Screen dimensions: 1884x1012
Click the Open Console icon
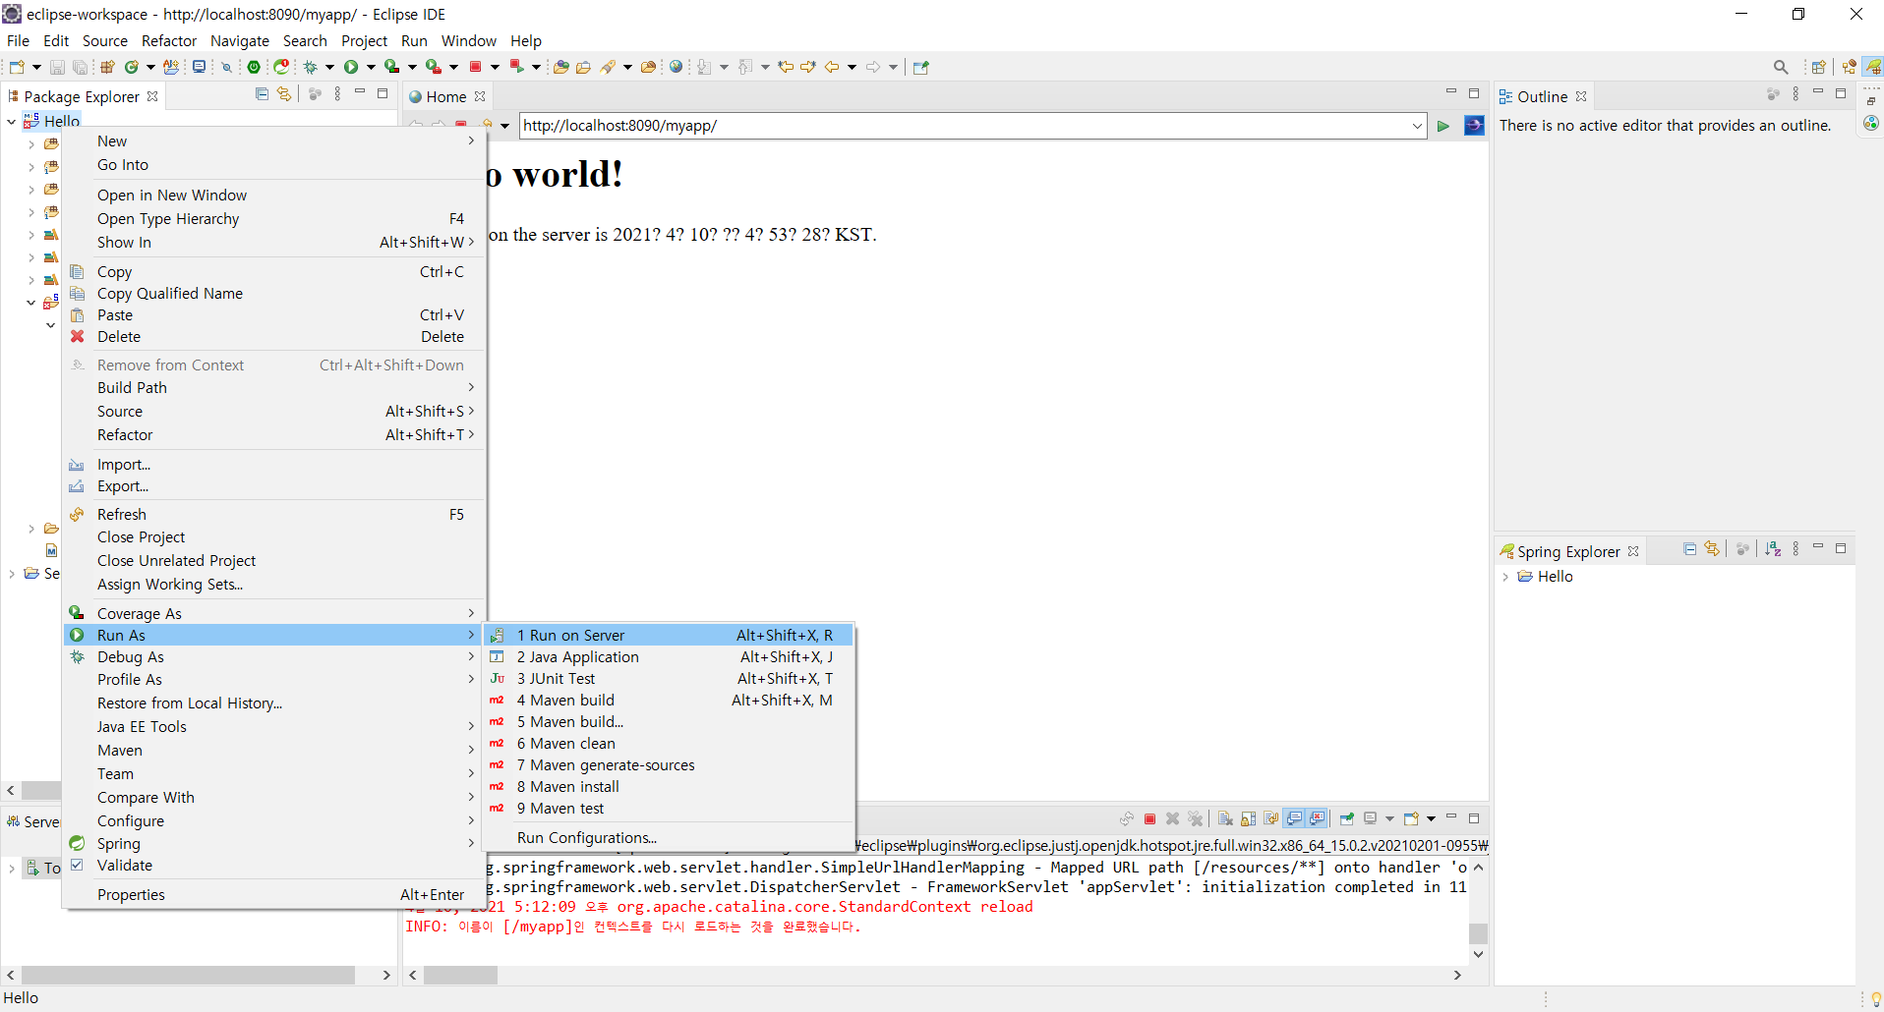tap(1411, 818)
